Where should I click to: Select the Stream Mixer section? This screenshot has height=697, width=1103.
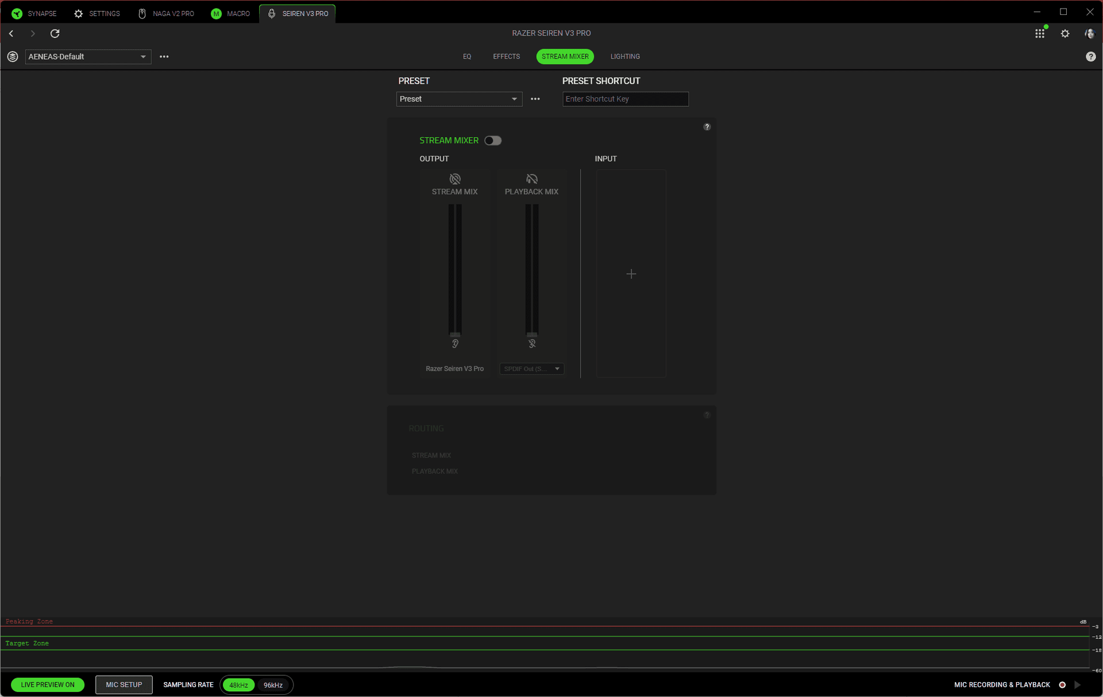coord(565,56)
